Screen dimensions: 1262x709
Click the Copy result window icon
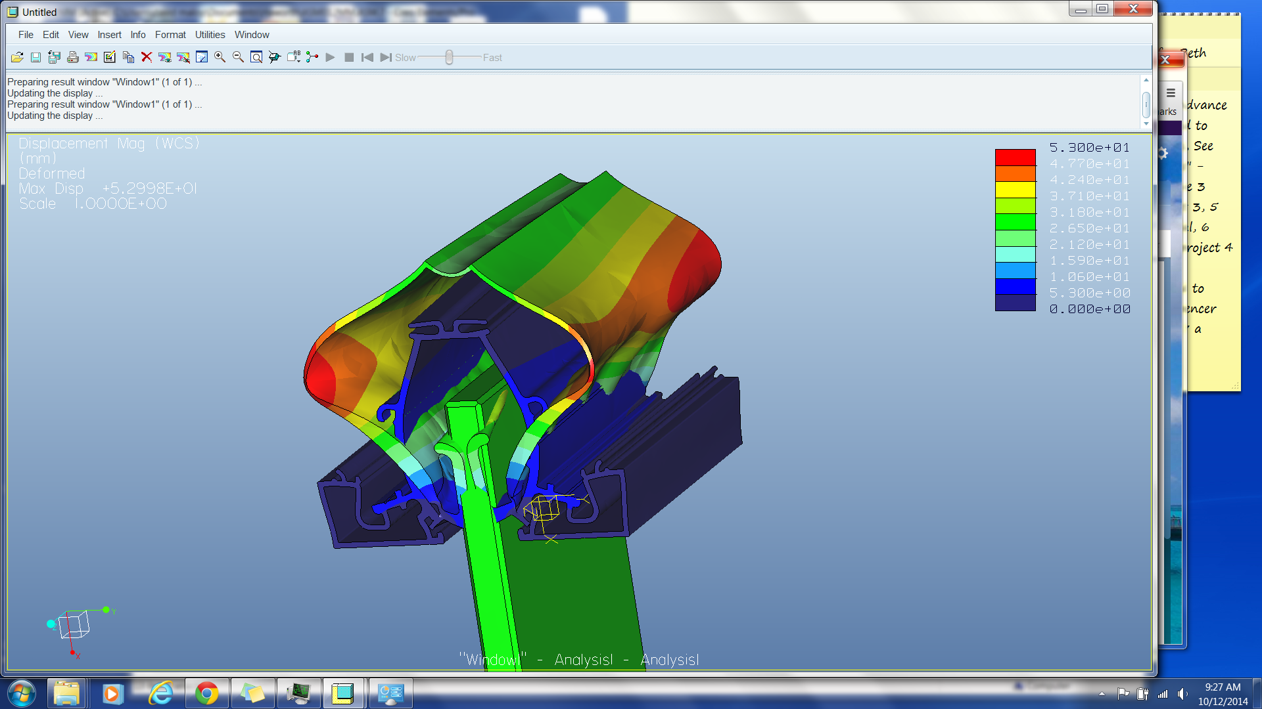128,58
